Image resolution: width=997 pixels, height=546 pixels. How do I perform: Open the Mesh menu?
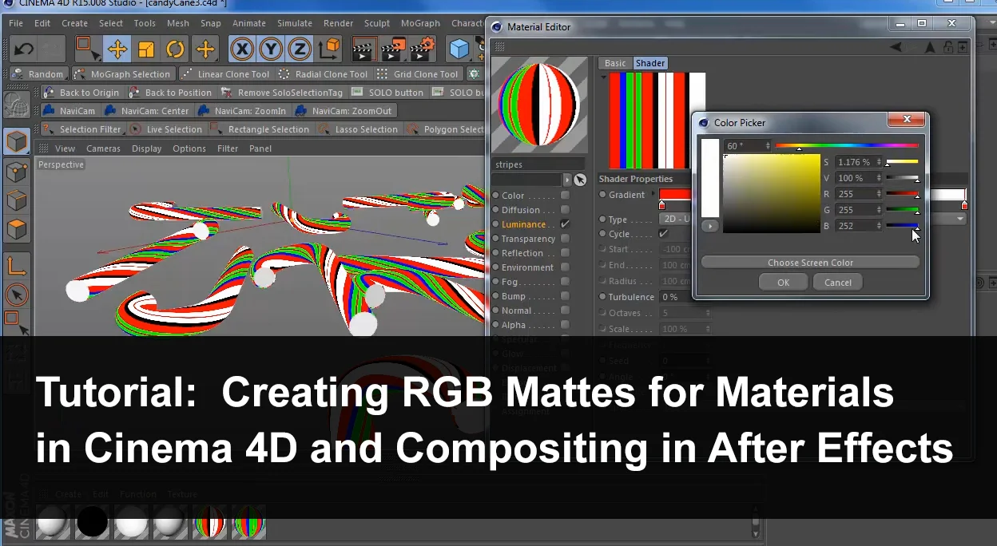(178, 23)
